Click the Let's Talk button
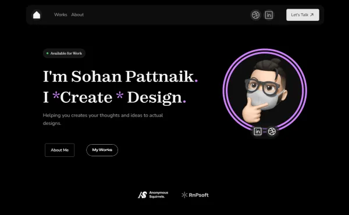The width and height of the screenshot is (349, 215). pos(302,15)
